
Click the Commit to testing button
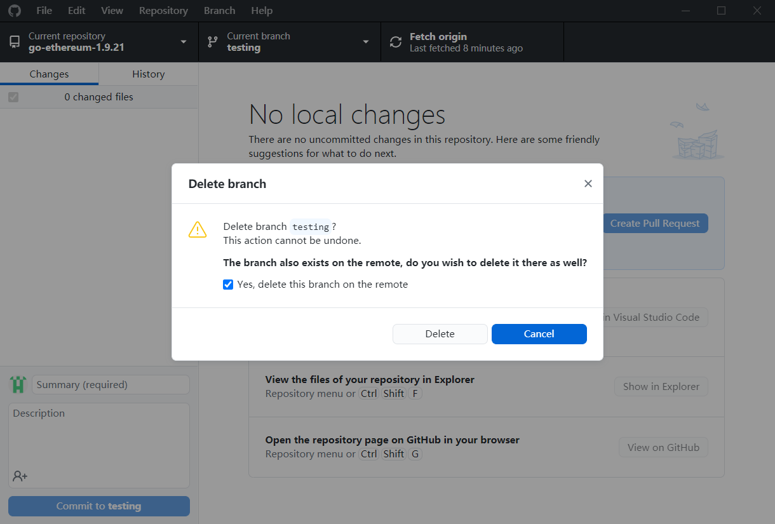coord(99,506)
